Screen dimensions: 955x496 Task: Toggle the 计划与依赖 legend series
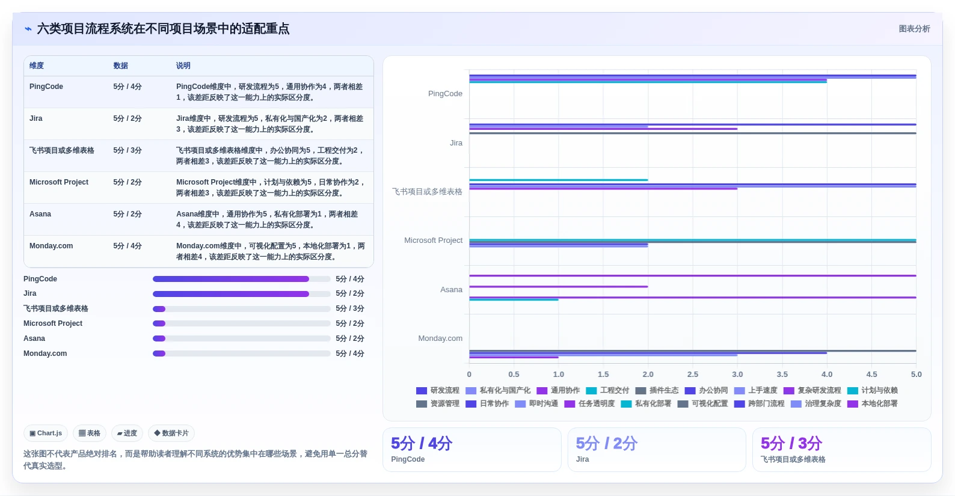[872, 390]
